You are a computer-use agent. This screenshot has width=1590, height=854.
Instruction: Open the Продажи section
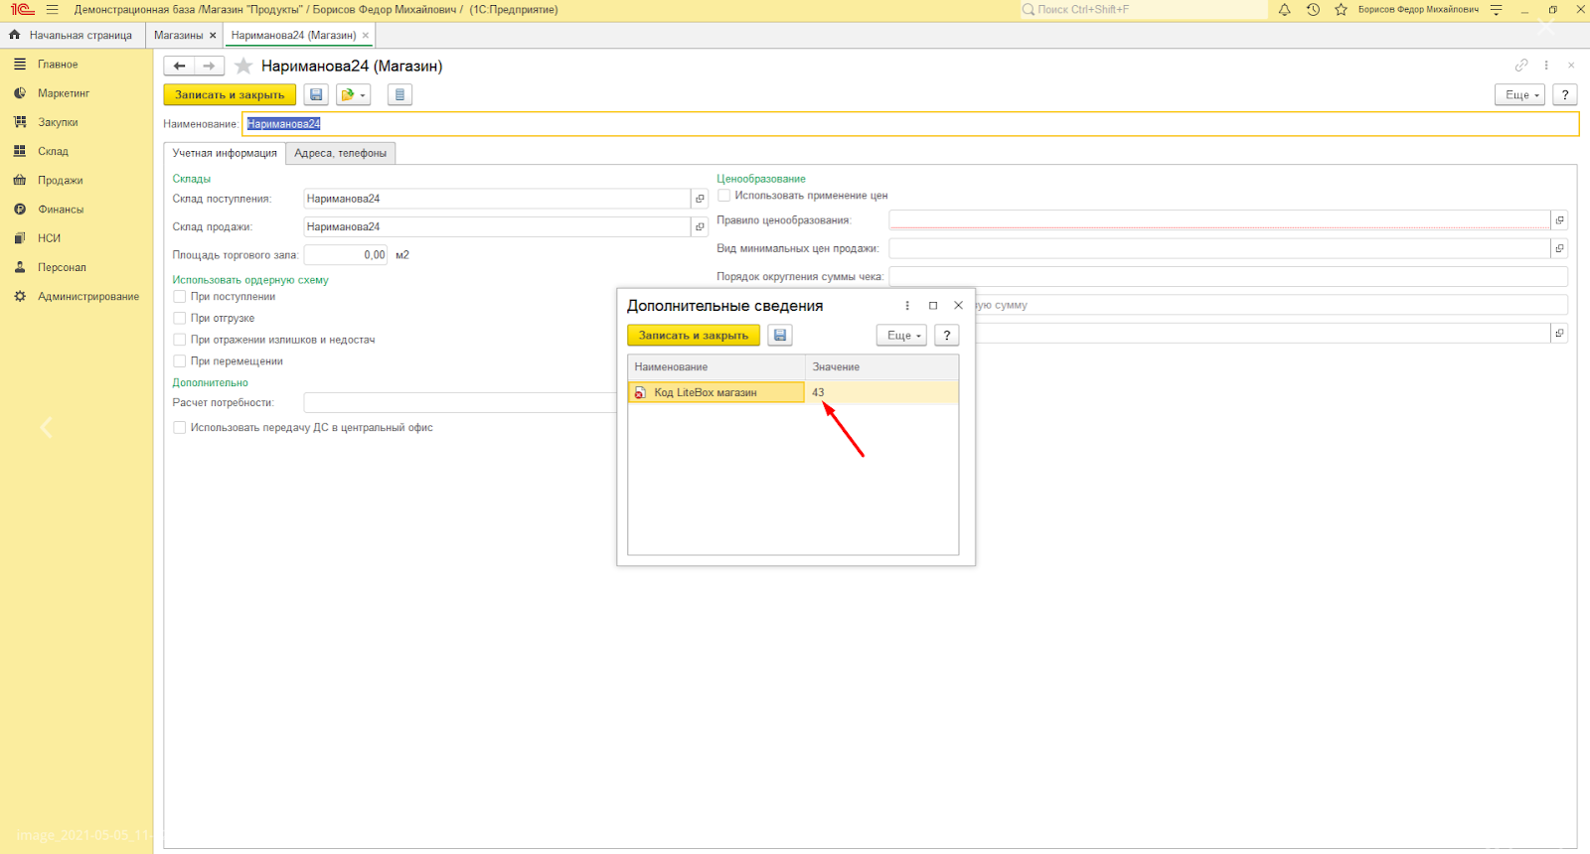[61, 181]
